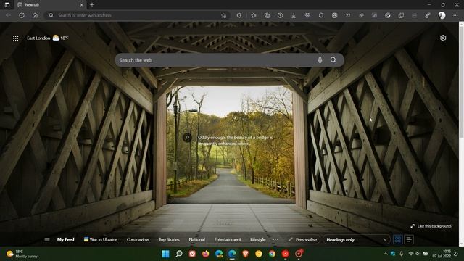464x261 pixels.
Task: Add this page to favourites star
Action: click(x=224, y=15)
